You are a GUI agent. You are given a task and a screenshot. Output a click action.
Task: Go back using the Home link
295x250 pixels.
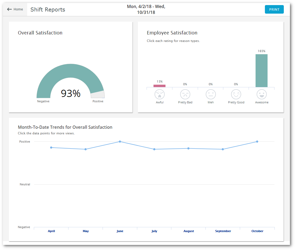[18, 9]
